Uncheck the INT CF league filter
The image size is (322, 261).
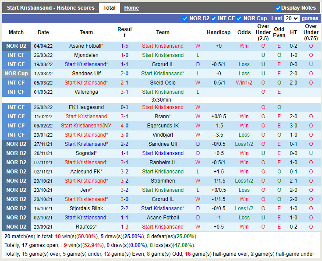214,18
